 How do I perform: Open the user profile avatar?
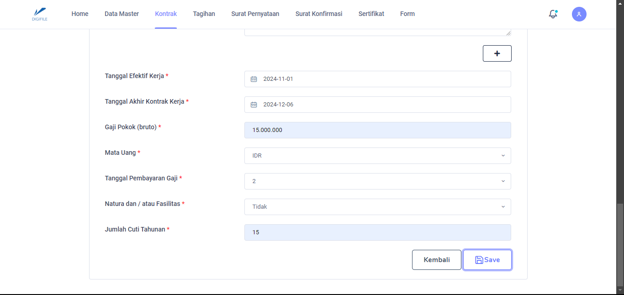[579, 14]
